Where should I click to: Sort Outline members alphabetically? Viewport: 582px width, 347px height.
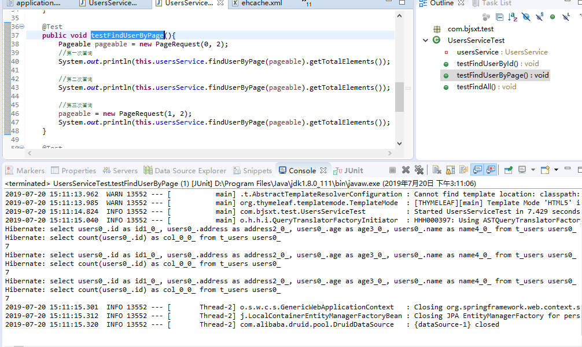513,17
